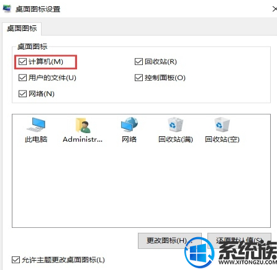This screenshot has width=277, height=270.
Task: Close the 桌面图标设置 dialog
Action: point(274,9)
